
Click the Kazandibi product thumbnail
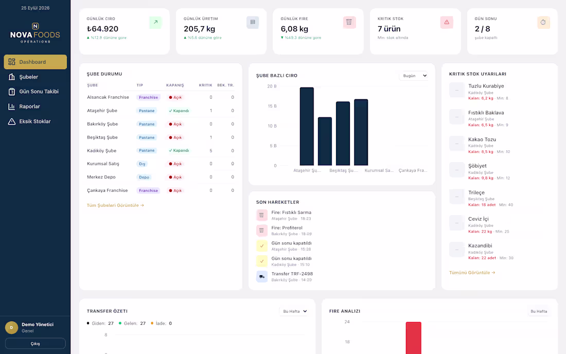456,250
